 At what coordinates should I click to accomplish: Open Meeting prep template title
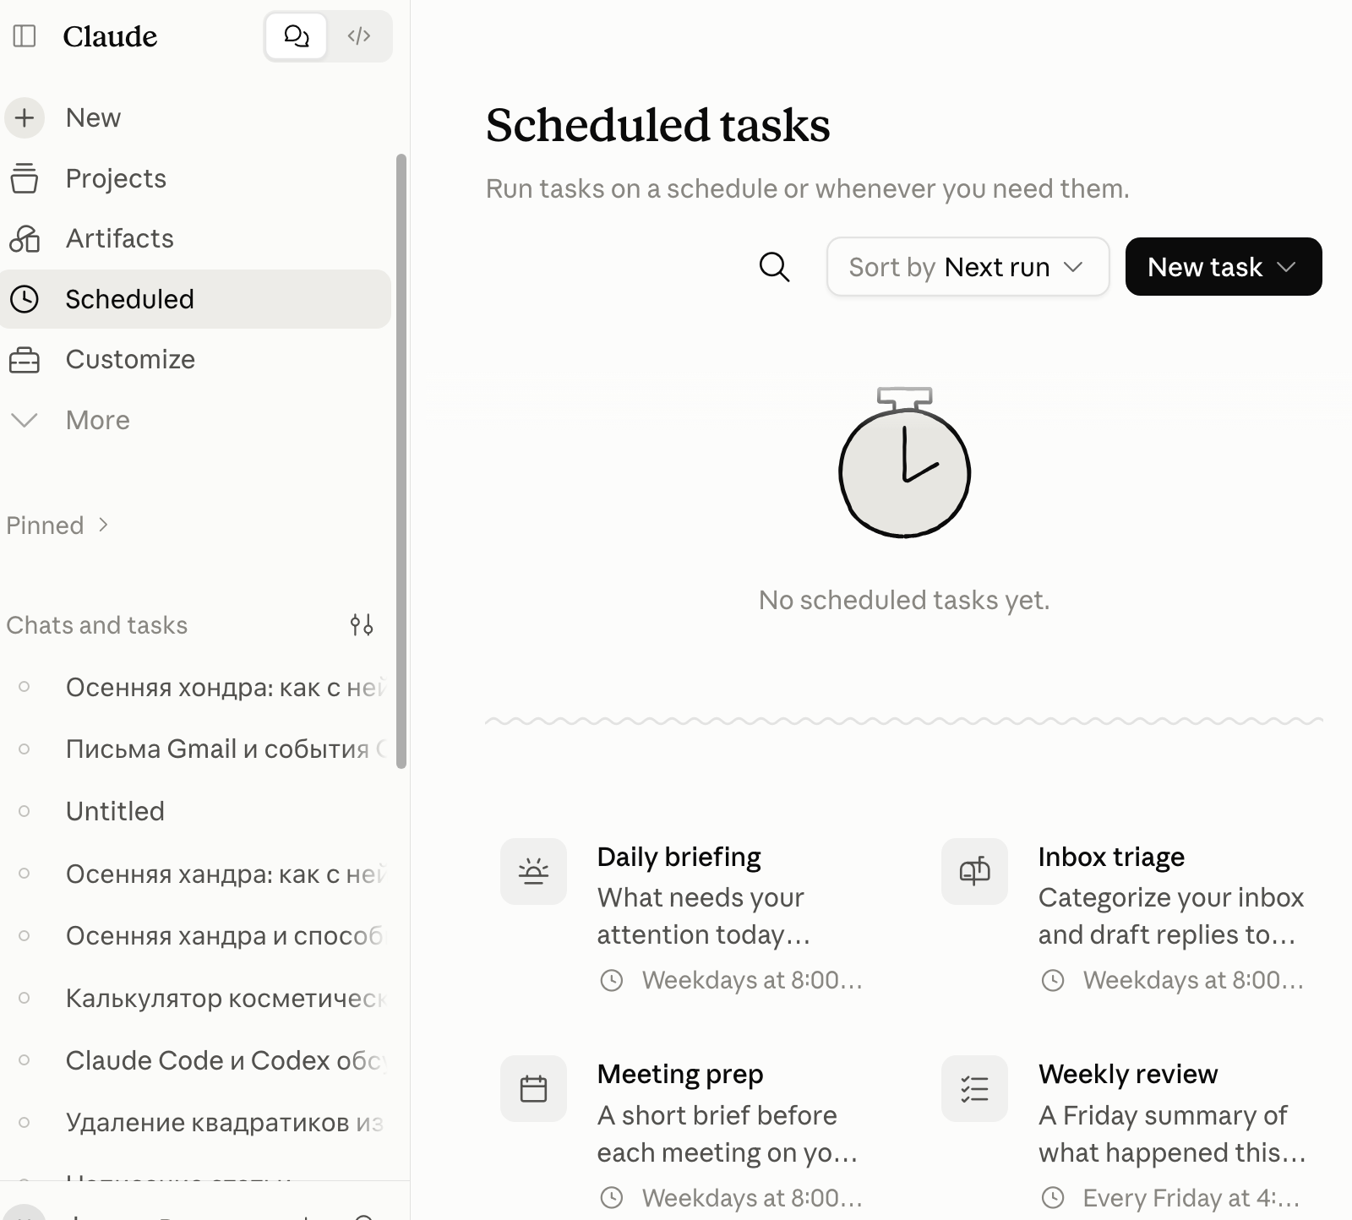click(x=680, y=1074)
